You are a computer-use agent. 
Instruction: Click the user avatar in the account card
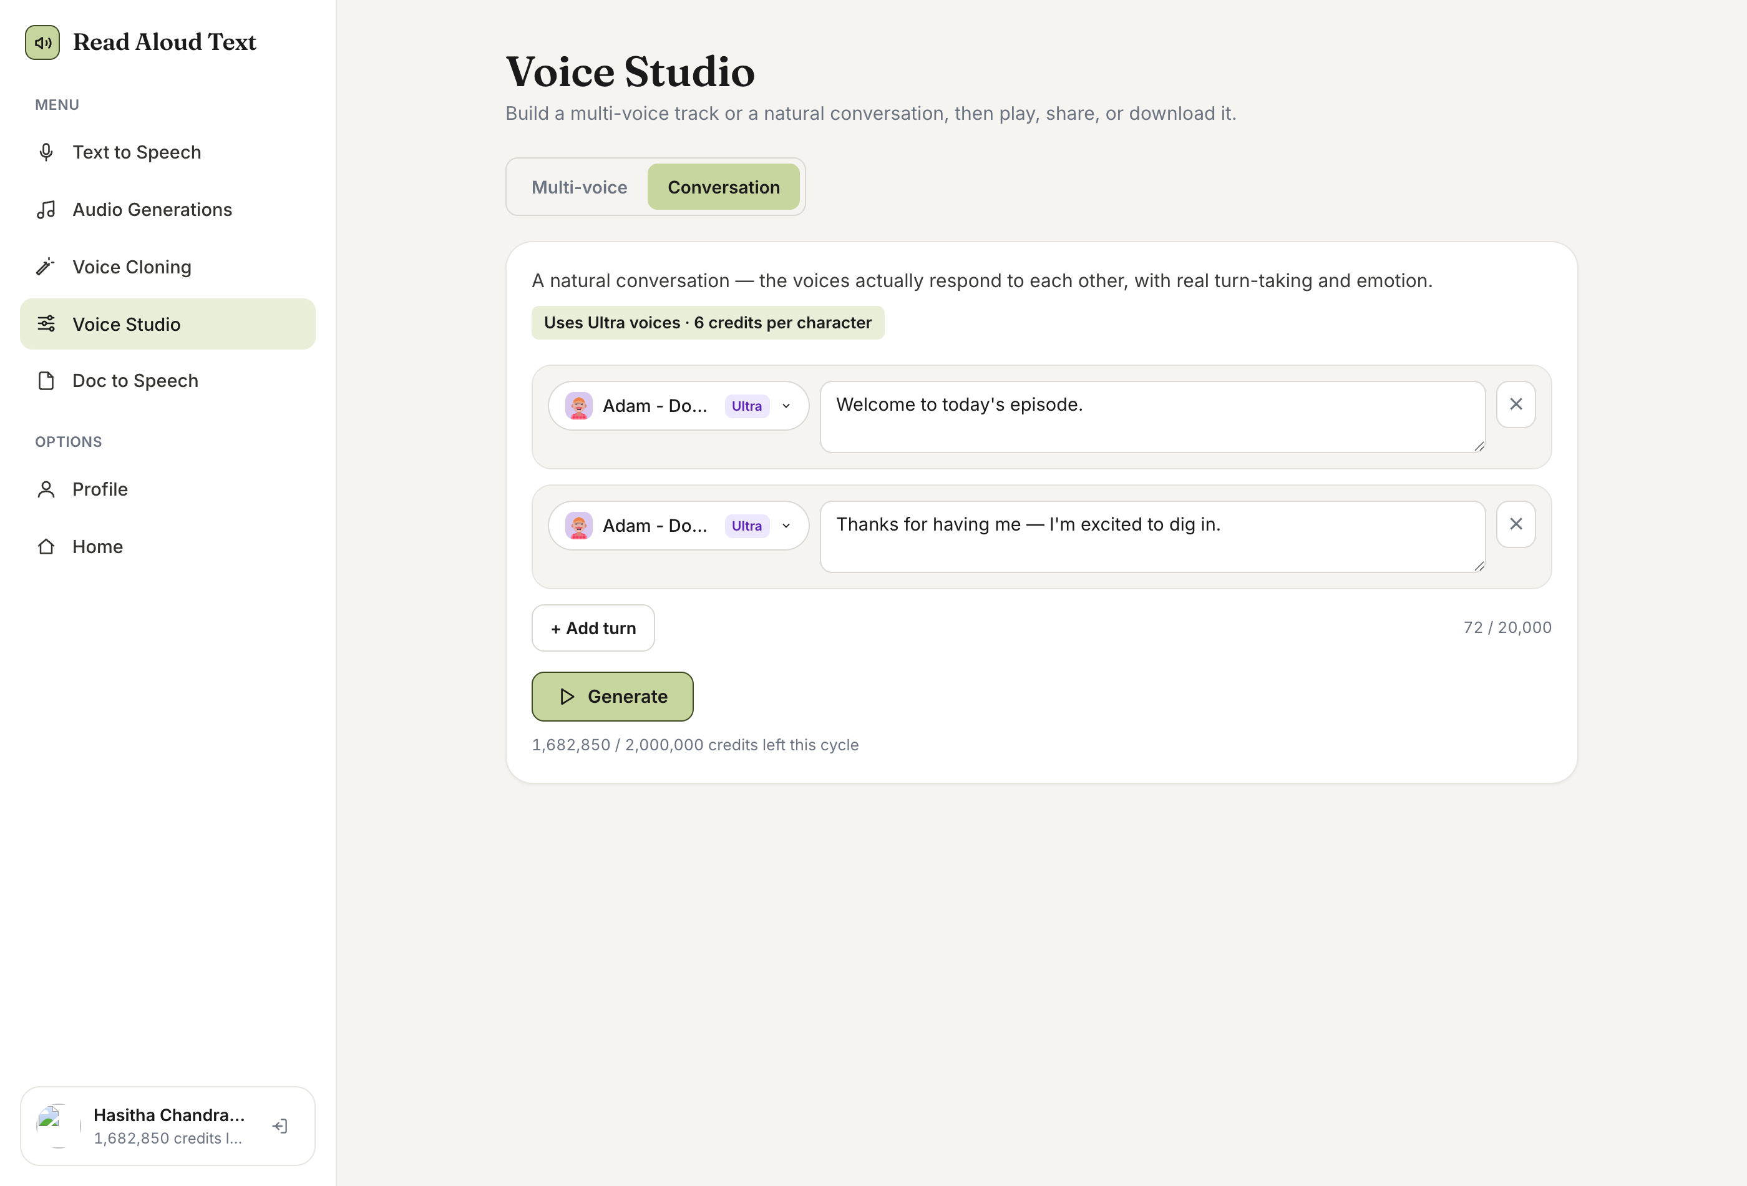click(59, 1126)
